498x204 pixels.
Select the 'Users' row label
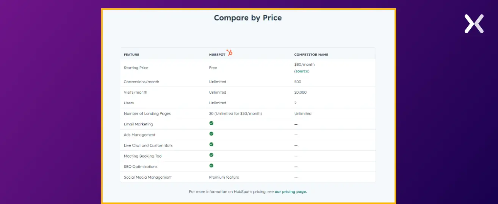click(129, 103)
